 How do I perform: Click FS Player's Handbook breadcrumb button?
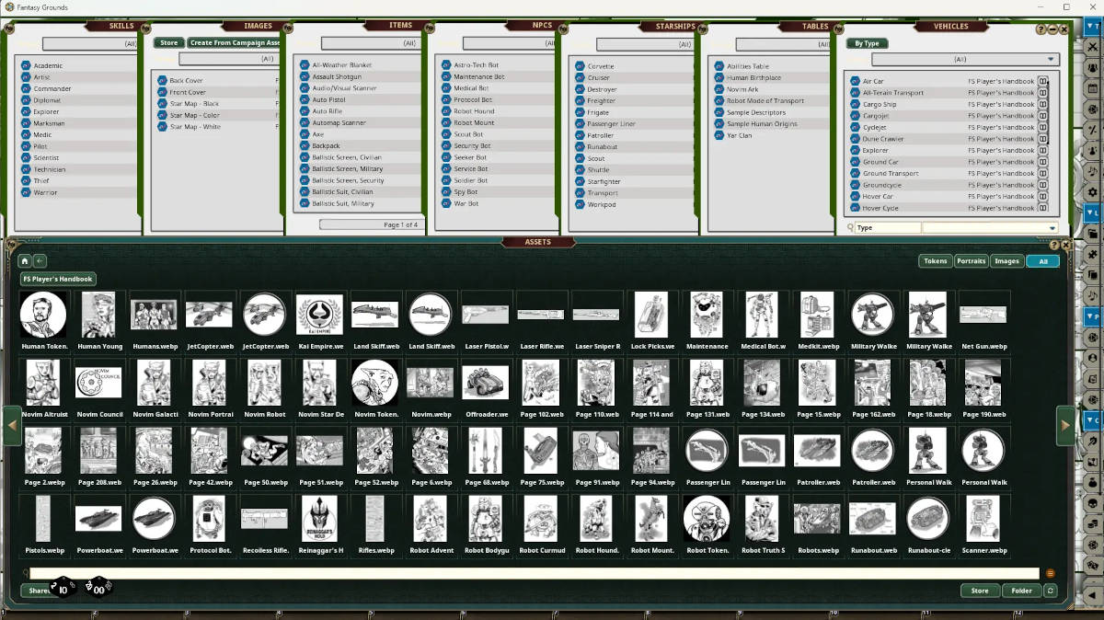pos(58,279)
